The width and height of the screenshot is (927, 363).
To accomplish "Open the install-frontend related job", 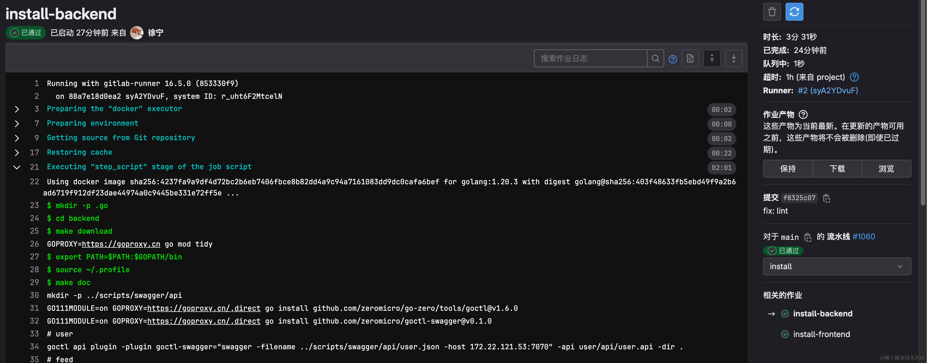I will coord(821,334).
